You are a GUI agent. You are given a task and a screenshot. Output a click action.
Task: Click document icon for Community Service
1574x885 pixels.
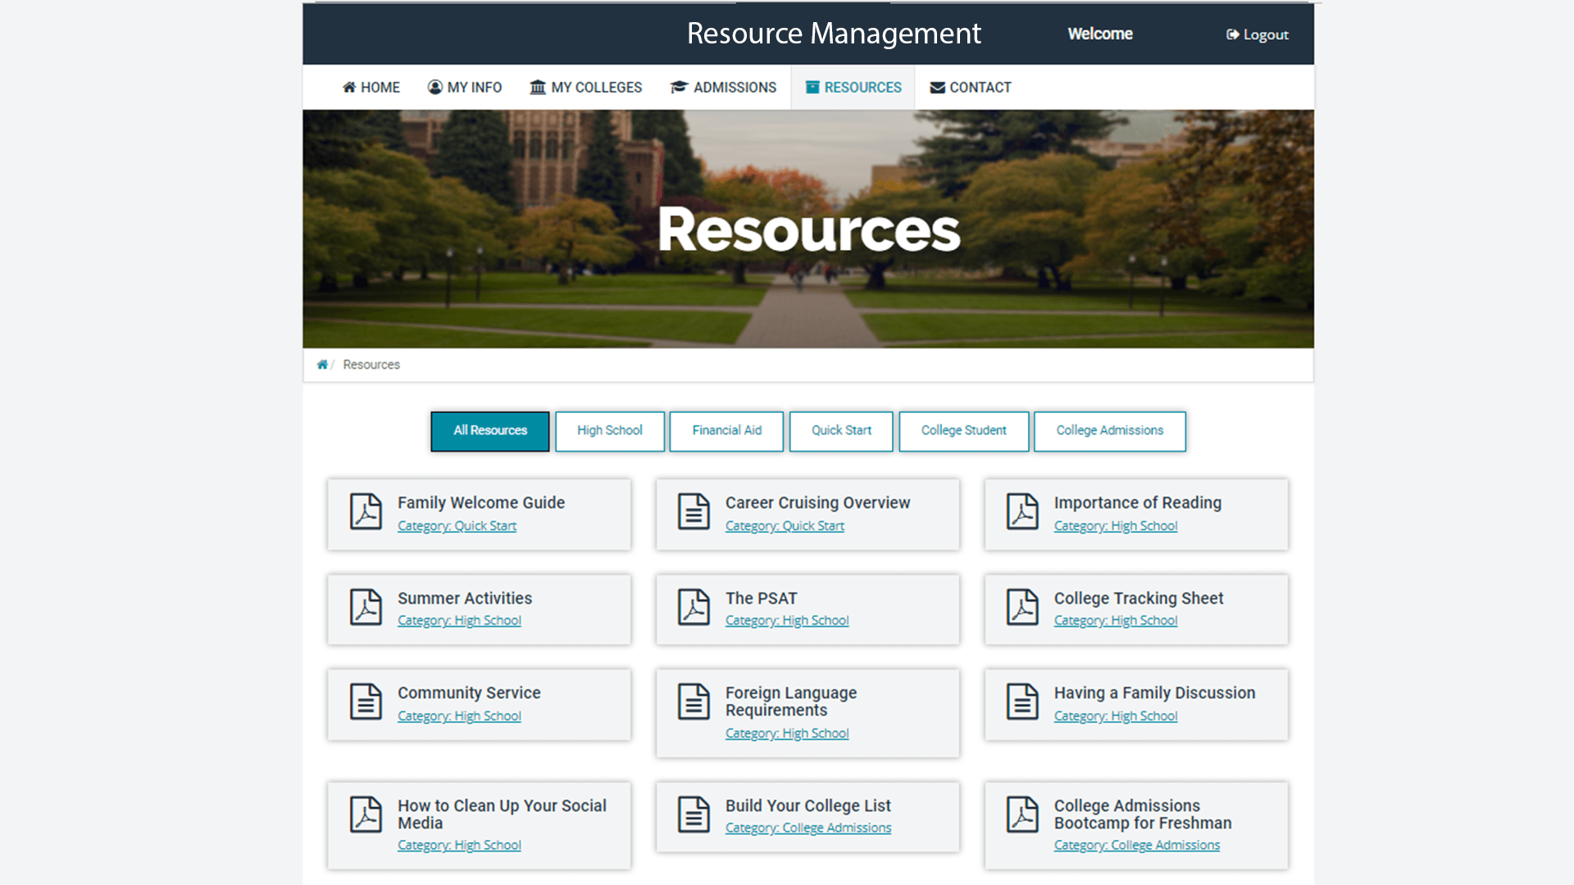point(366,701)
